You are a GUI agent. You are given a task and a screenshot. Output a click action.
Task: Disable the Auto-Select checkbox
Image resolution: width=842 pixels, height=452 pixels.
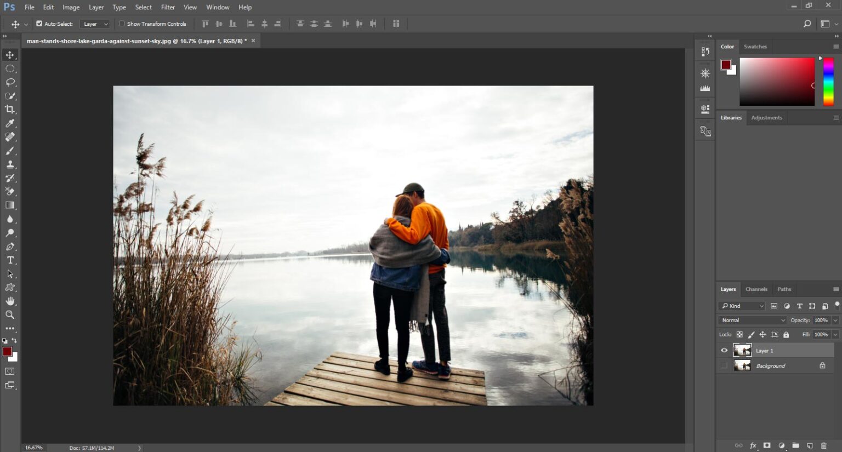(39, 24)
